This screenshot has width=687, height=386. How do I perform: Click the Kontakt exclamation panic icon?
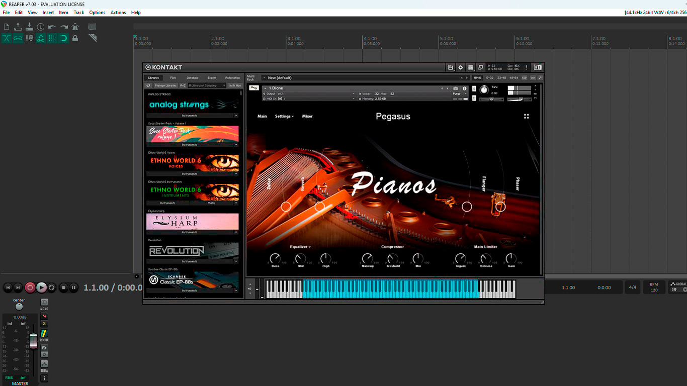(x=526, y=67)
